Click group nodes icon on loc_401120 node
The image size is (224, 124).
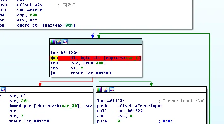tap(65, 42)
